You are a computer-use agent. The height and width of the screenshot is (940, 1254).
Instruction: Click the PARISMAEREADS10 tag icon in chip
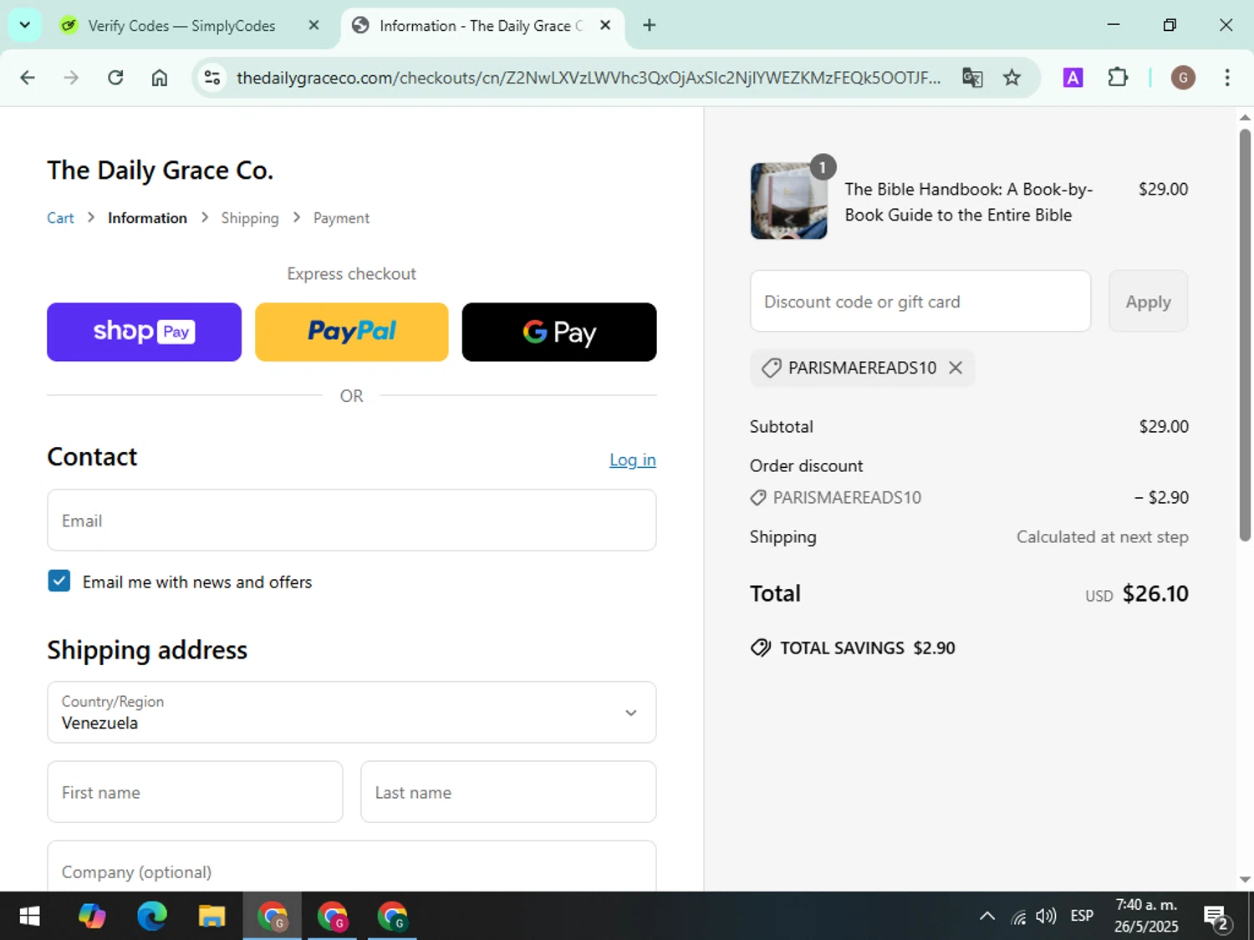tap(771, 368)
